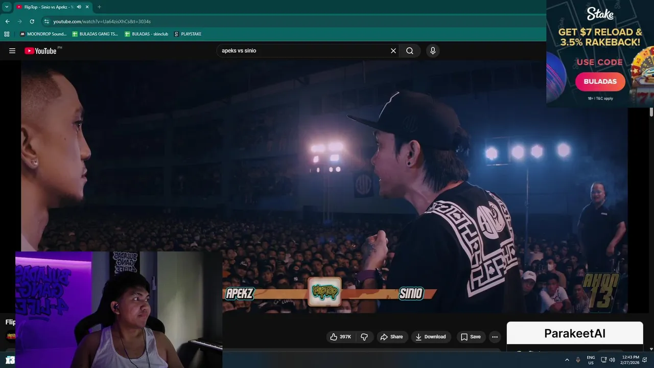The image size is (654, 368).
Task: Click the scrollbar down arrow
Action: click(x=651, y=349)
